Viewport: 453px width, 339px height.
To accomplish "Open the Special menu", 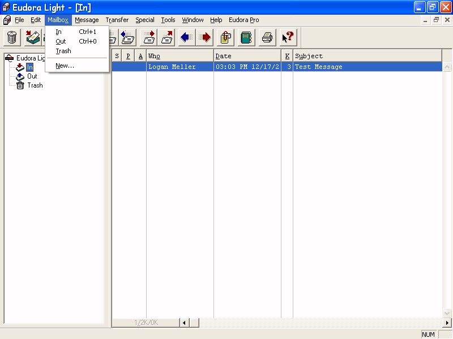I will click(x=145, y=20).
